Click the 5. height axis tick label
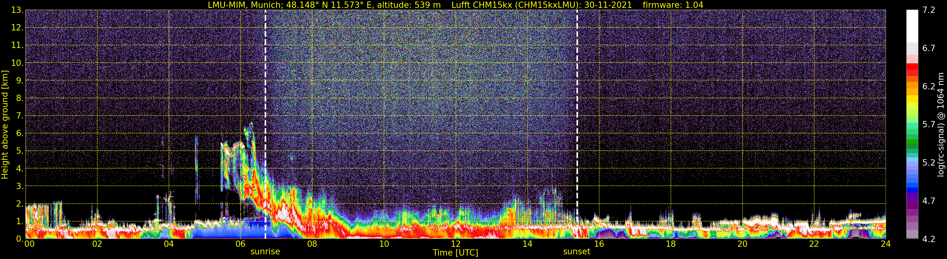 pos(20,151)
